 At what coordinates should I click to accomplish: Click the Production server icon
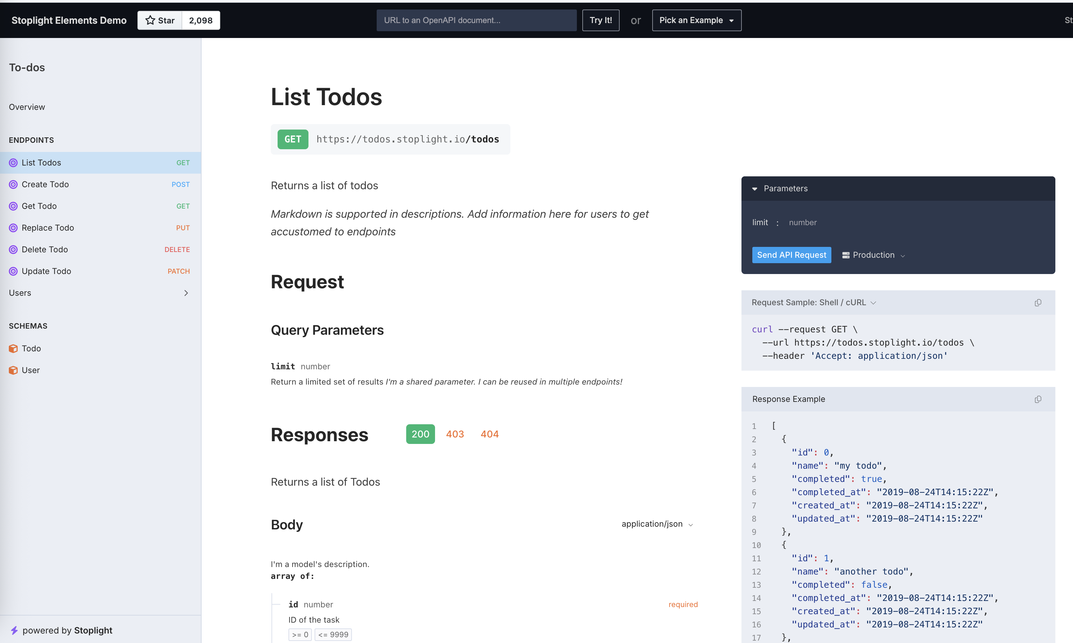coord(845,255)
